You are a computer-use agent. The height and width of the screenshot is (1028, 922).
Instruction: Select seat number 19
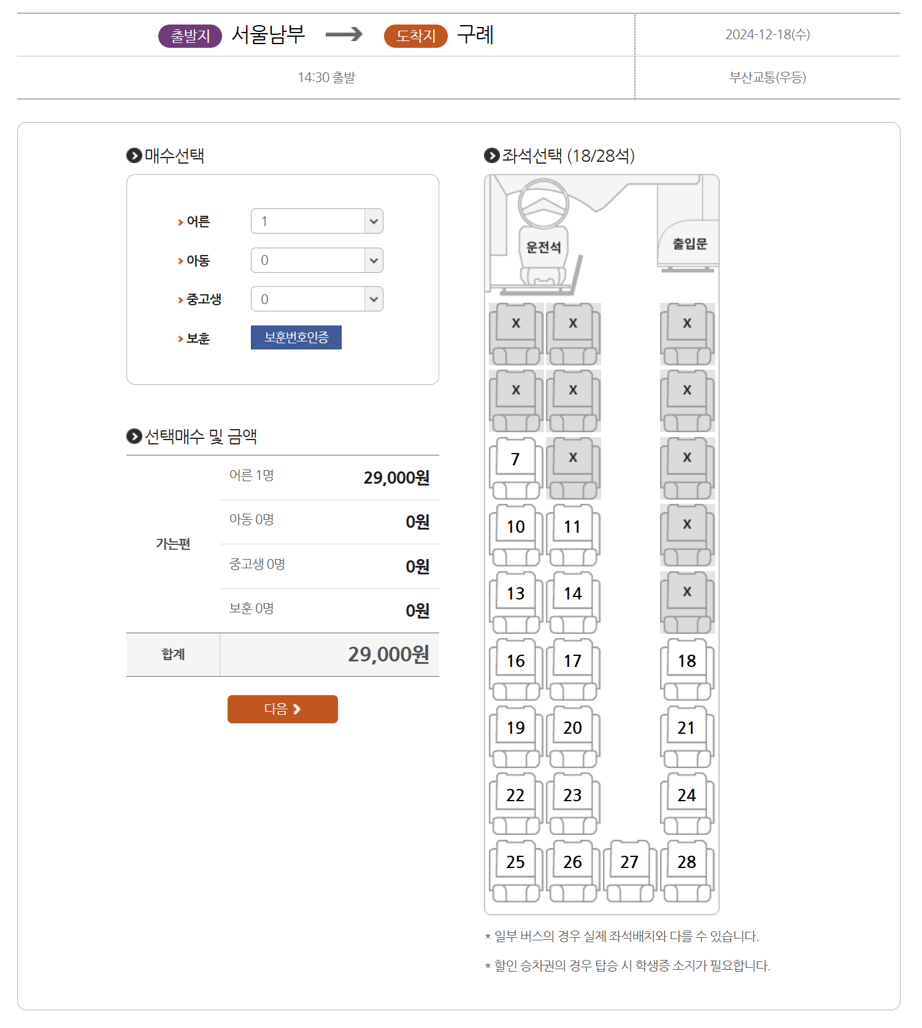(516, 736)
